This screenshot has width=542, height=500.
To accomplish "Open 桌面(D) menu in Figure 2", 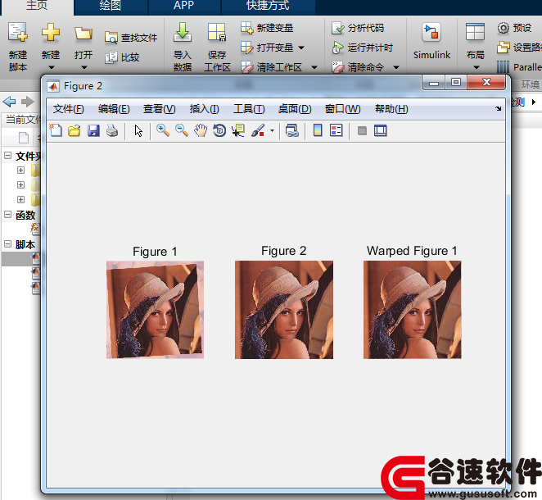I will [x=295, y=109].
